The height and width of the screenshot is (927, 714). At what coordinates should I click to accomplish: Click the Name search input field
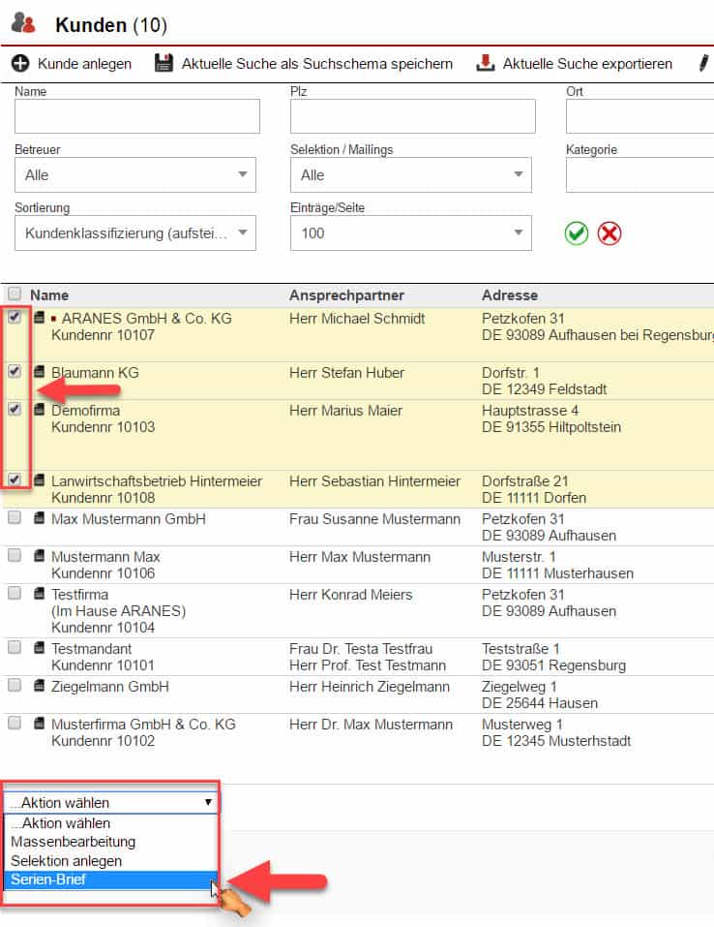click(x=137, y=116)
